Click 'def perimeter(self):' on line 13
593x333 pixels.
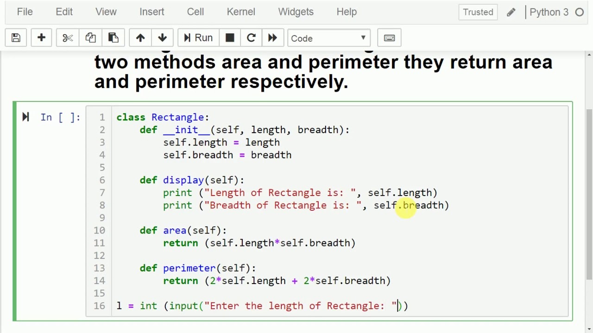(198, 268)
